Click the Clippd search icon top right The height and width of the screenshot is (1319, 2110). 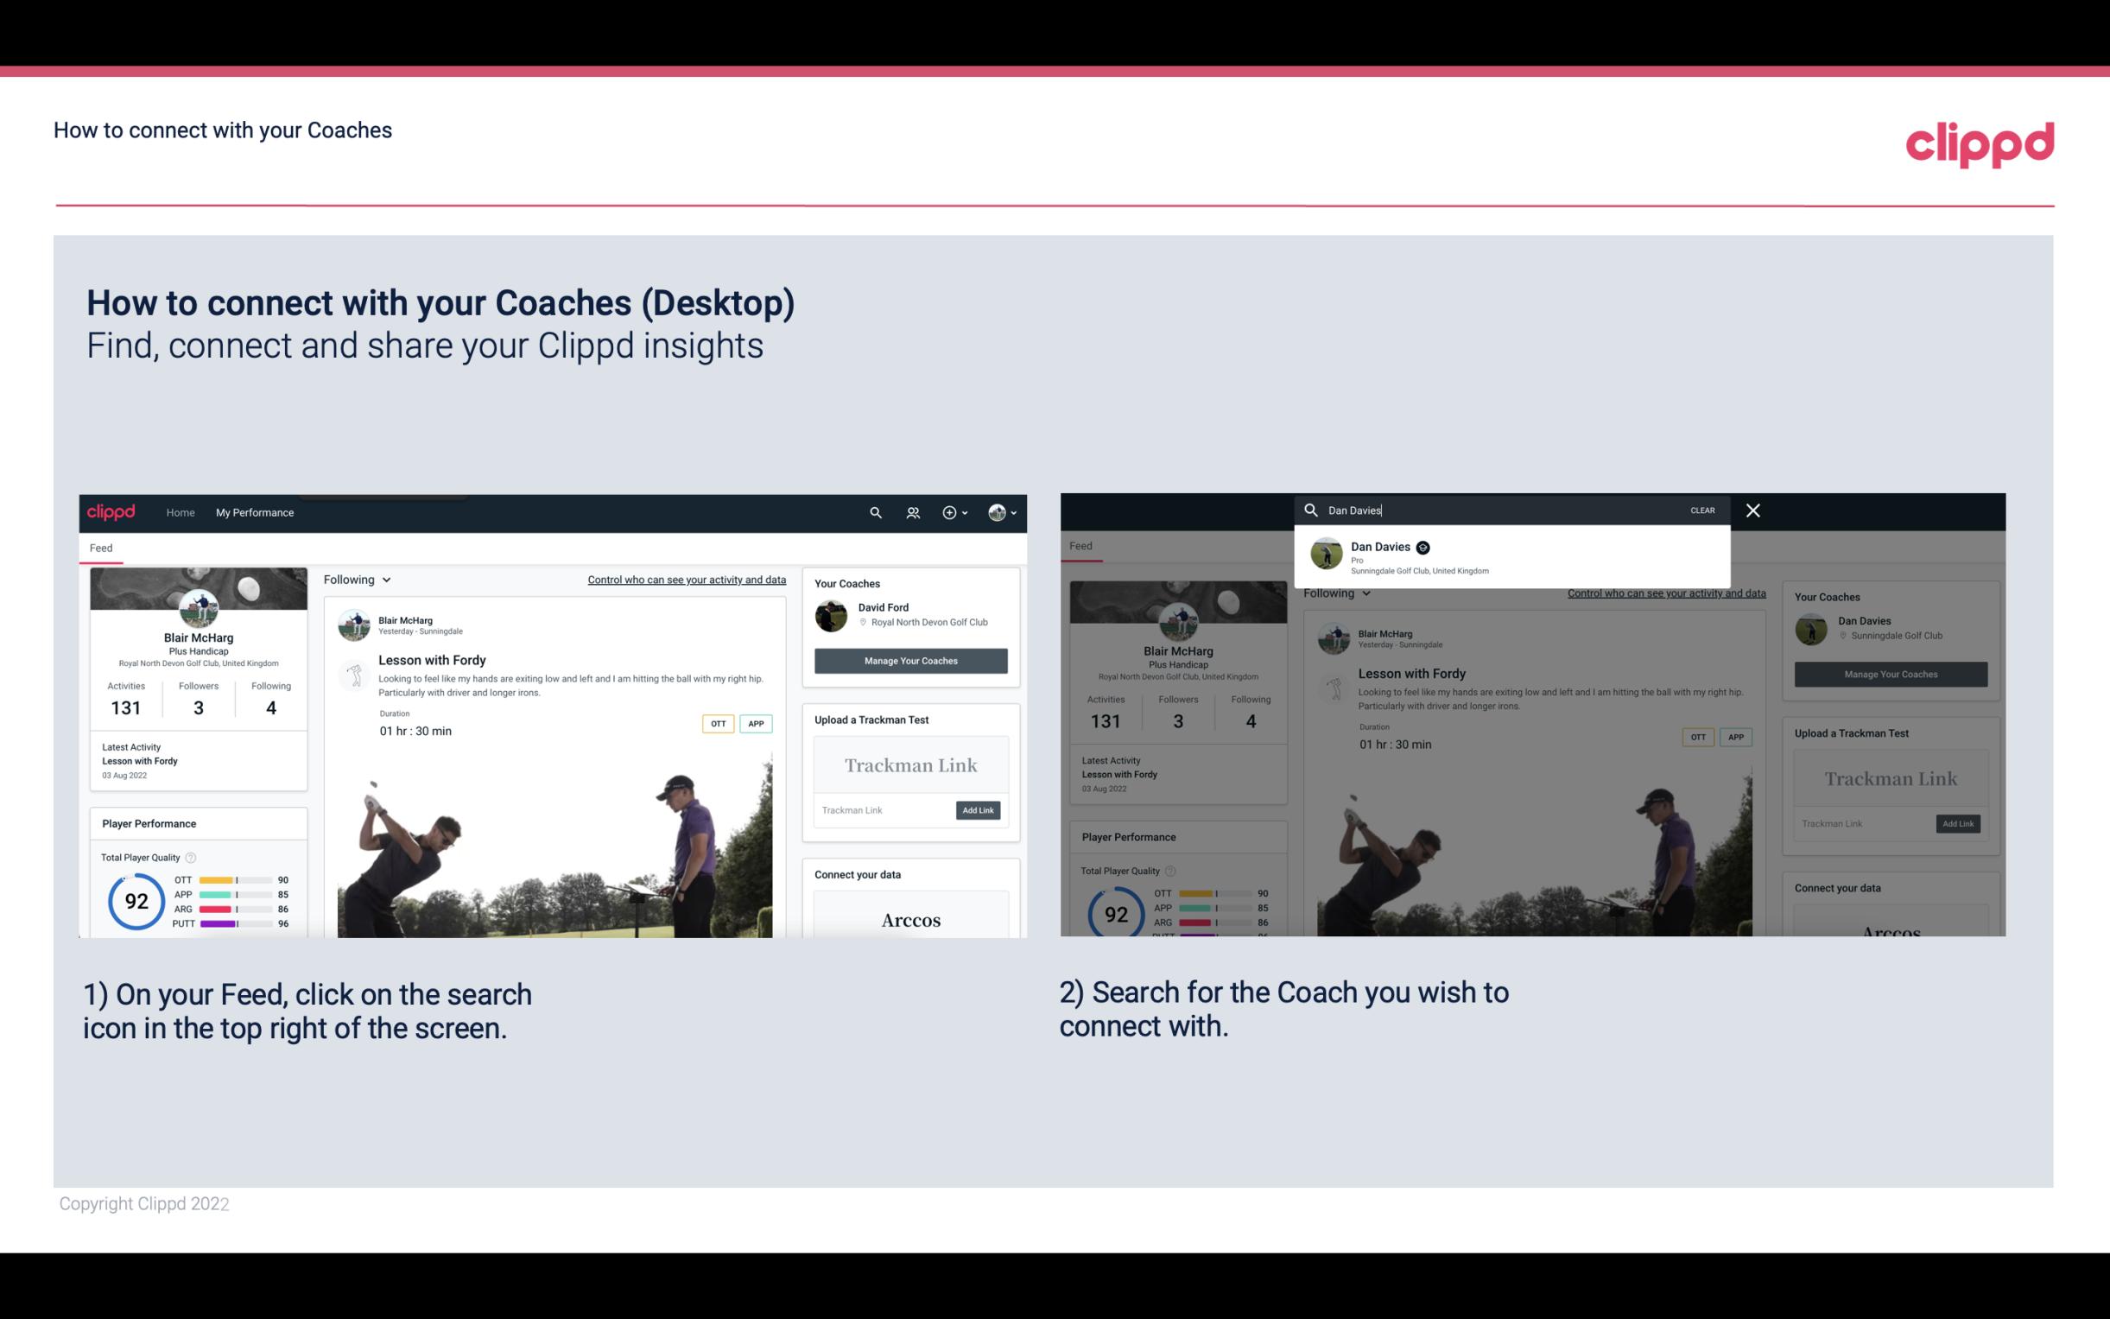click(x=873, y=512)
